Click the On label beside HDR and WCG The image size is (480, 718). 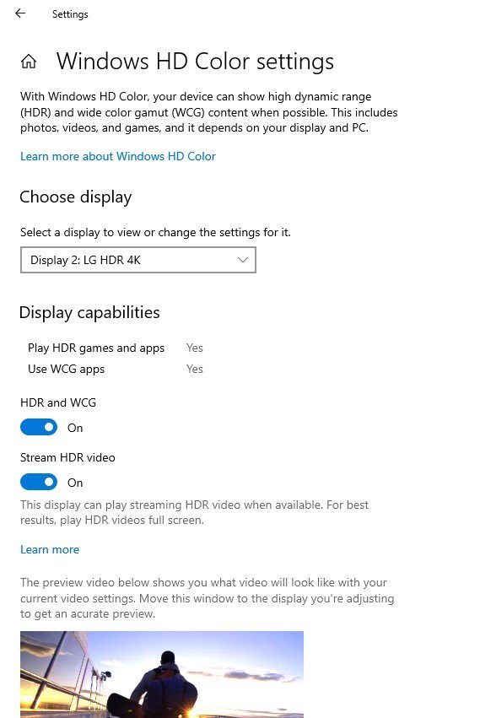pyautogui.click(x=75, y=428)
